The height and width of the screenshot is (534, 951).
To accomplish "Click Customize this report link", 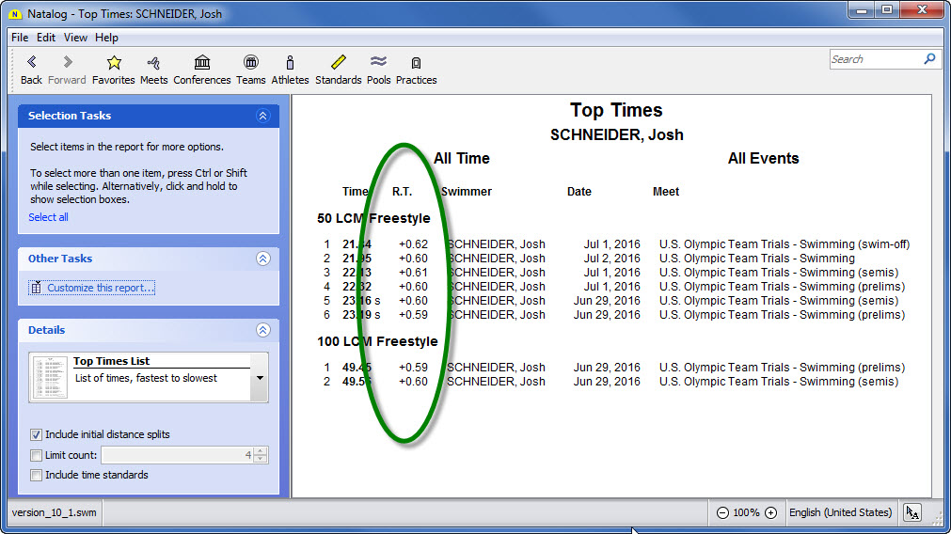I will click(101, 288).
